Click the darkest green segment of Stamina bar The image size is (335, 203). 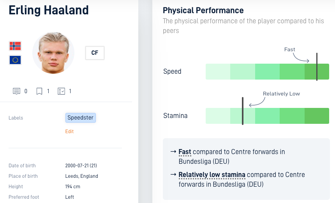tap(317, 116)
